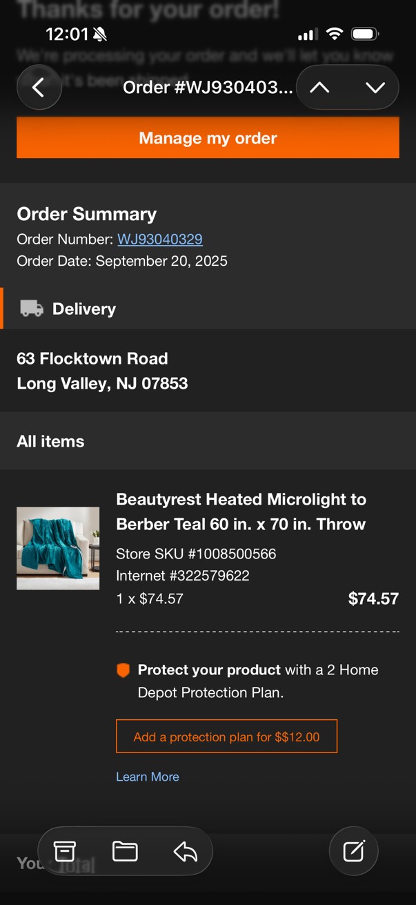416x905 pixels.
Task: Tap the 63 Flocktown Road delivery address
Action: tap(102, 371)
